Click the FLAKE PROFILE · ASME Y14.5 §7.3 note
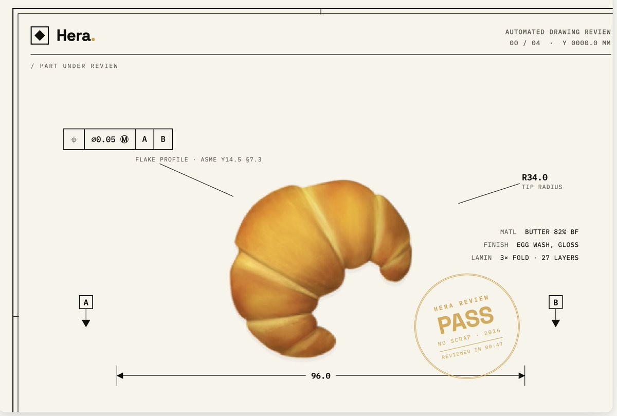617x416 pixels. (x=198, y=160)
